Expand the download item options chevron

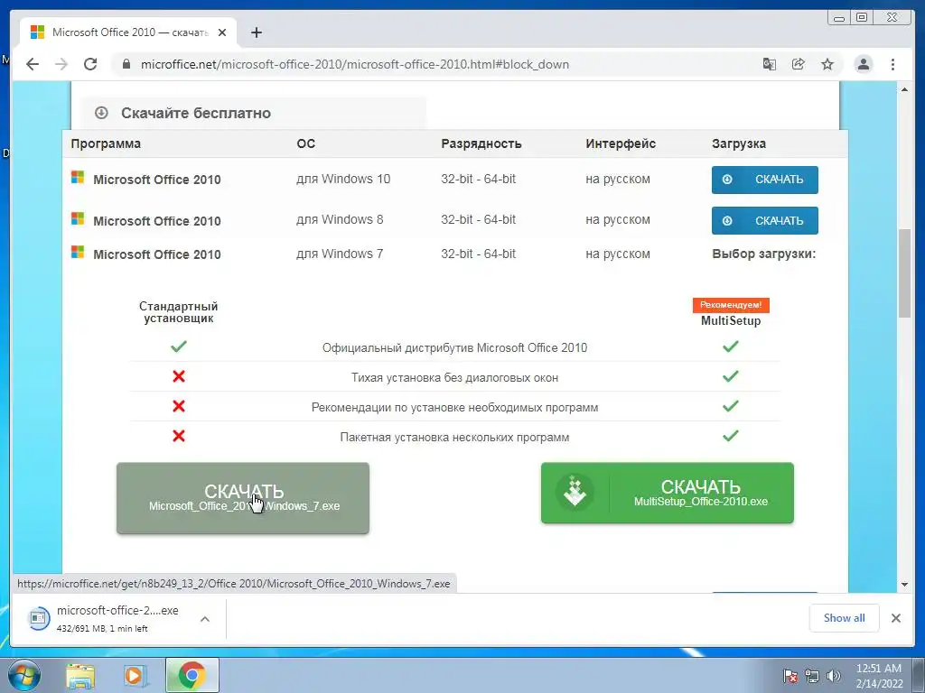205,619
